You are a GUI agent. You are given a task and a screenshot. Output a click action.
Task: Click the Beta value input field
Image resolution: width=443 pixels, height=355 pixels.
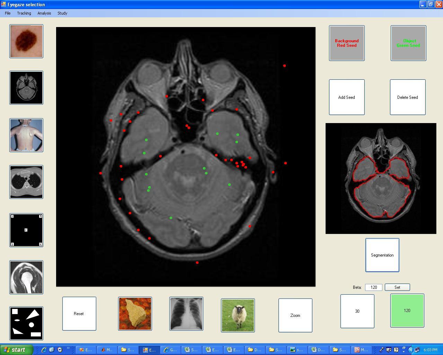[373, 287]
